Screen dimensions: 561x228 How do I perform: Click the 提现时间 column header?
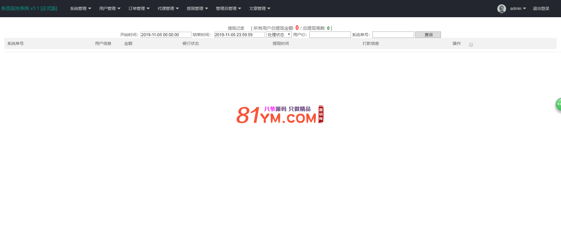point(281,43)
